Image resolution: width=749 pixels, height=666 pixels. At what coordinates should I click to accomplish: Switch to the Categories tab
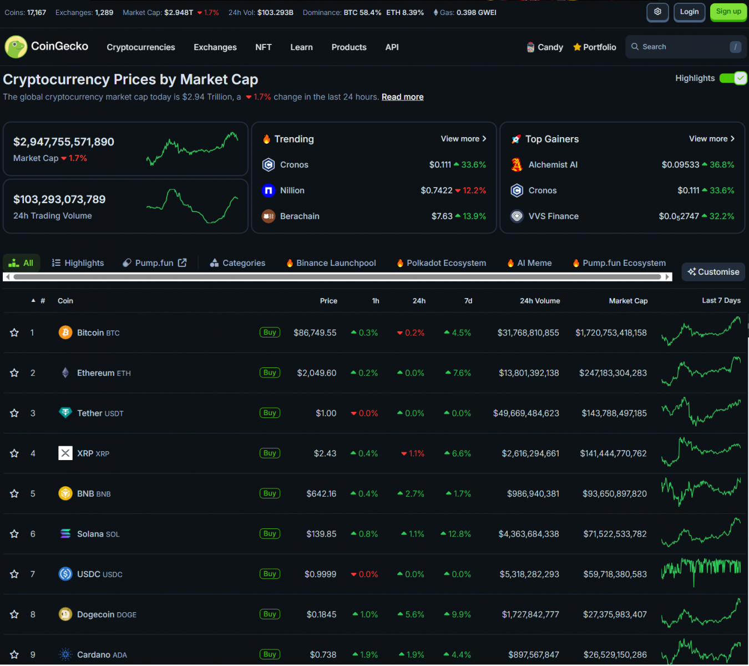[238, 263]
